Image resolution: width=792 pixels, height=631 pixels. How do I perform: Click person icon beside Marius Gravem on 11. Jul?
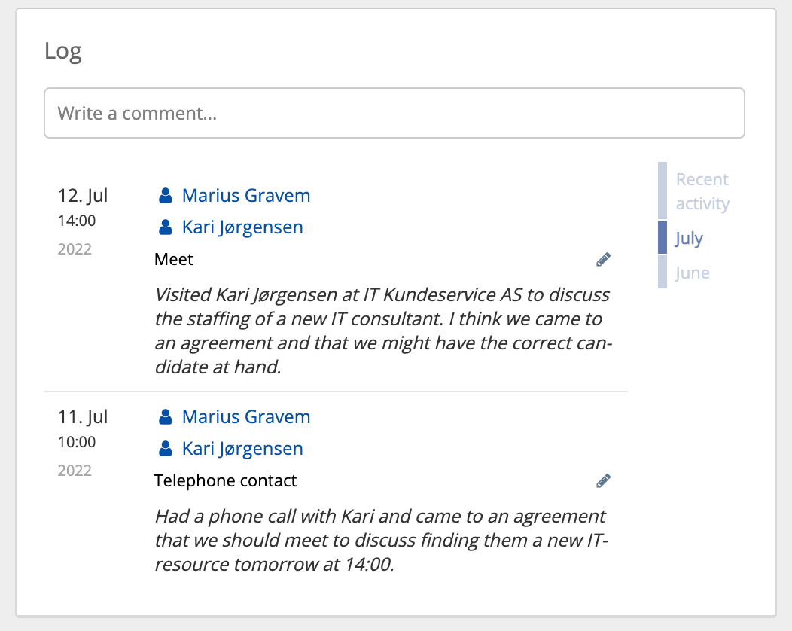pos(166,418)
